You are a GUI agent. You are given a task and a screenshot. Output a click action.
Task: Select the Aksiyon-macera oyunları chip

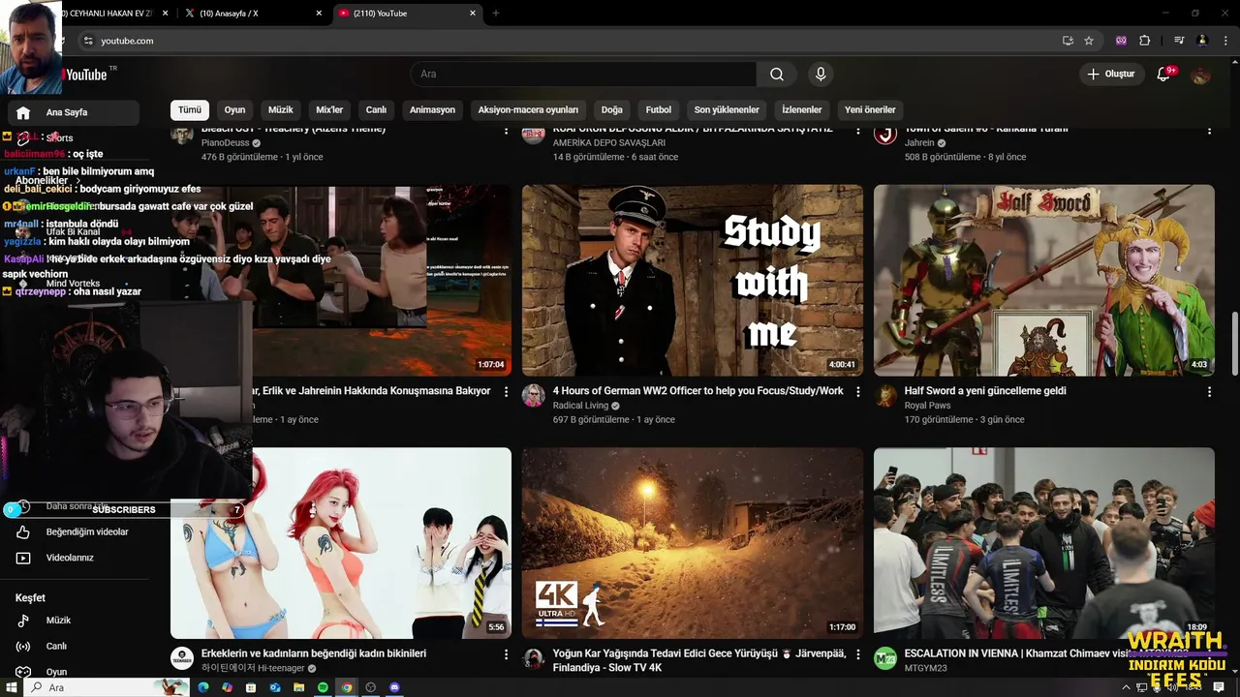coord(528,110)
